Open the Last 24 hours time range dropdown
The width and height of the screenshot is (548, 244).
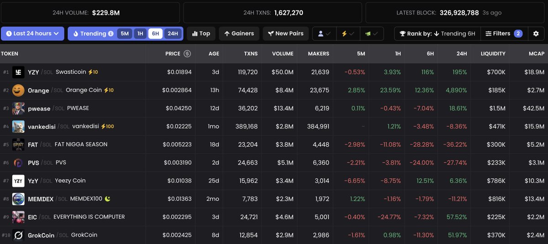pos(32,33)
